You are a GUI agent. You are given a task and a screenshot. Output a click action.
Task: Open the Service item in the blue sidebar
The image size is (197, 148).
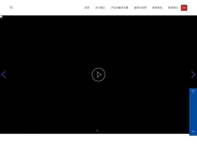point(193,92)
